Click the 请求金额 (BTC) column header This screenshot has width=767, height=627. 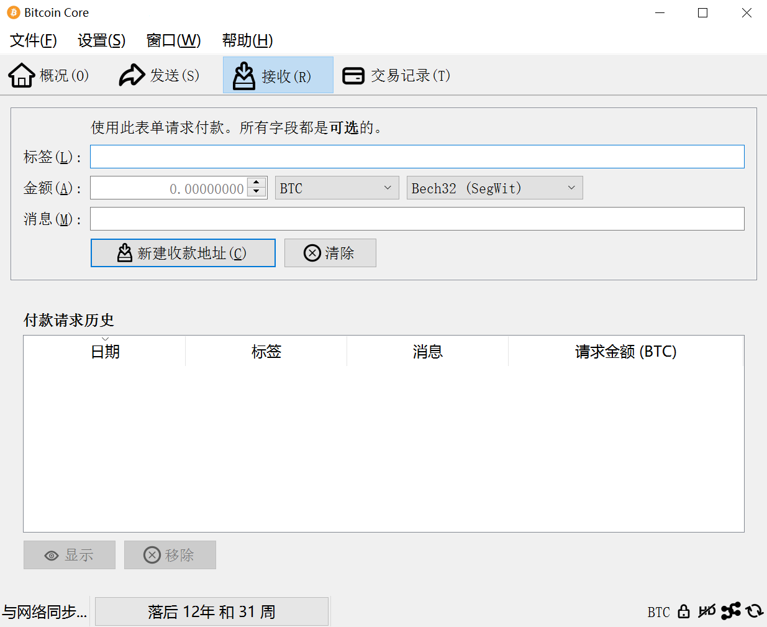[625, 352]
